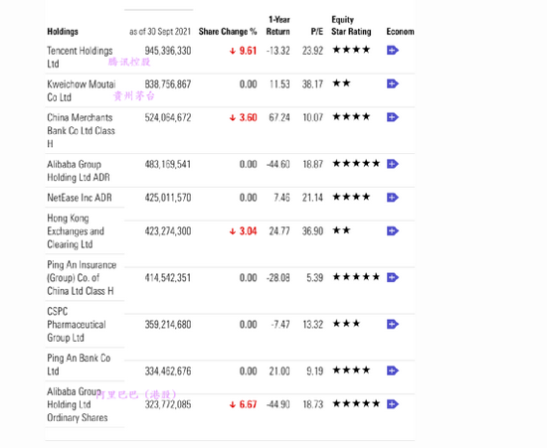Viewport: 547px width, 448px height.
Task: Click the Share Change % column header
Action: pos(228,32)
